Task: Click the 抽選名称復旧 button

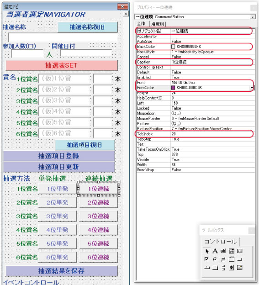Action: coord(88,27)
